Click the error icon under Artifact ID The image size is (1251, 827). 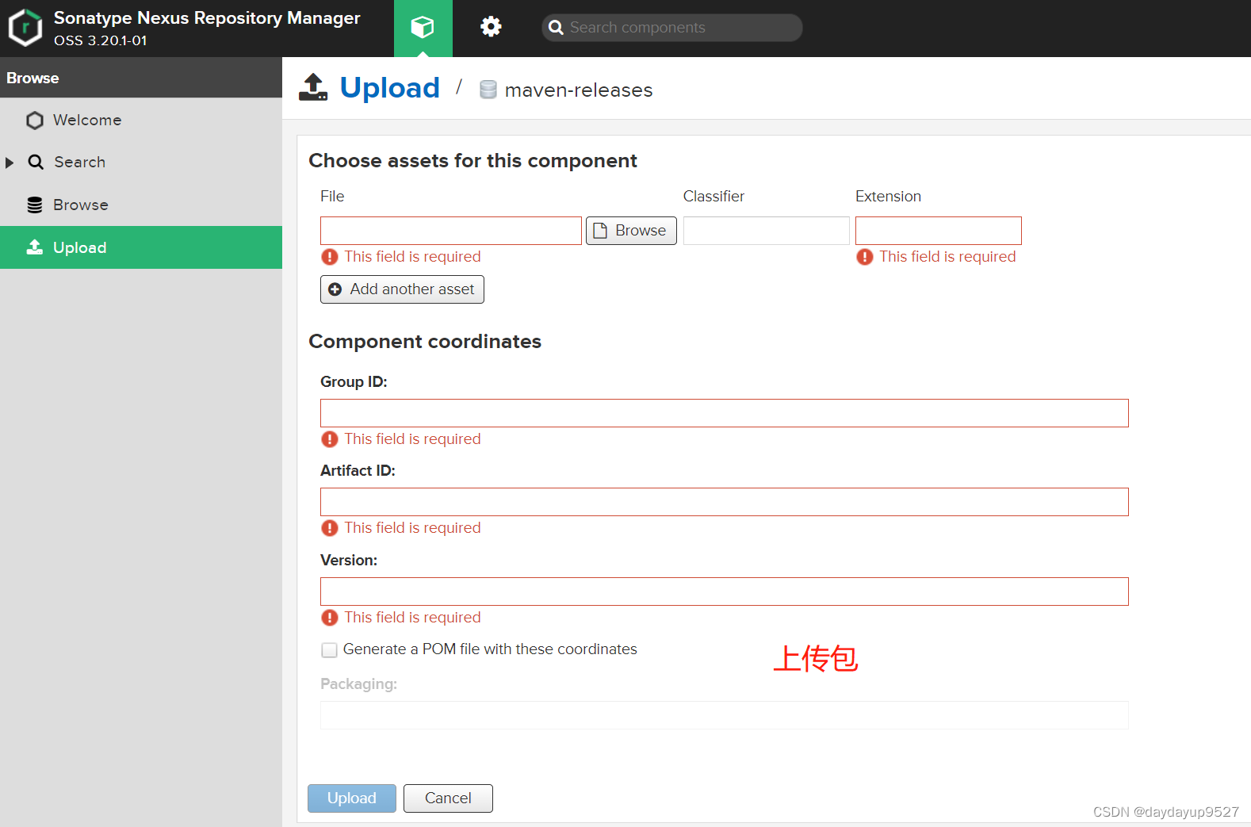pos(330,528)
